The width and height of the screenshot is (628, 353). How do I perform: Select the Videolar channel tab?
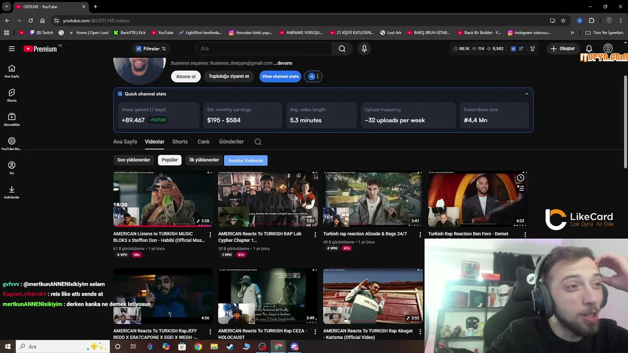(155, 142)
